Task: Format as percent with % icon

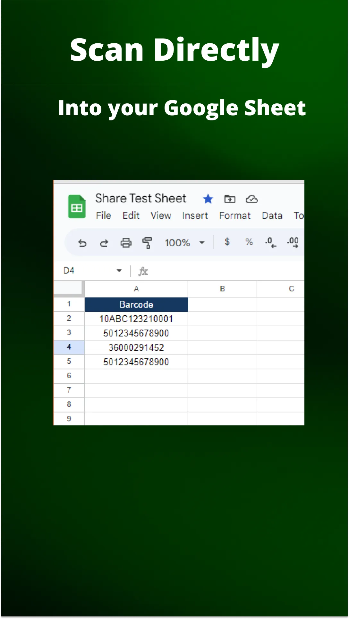Action: pyautogui.click(x=249, y=242)
